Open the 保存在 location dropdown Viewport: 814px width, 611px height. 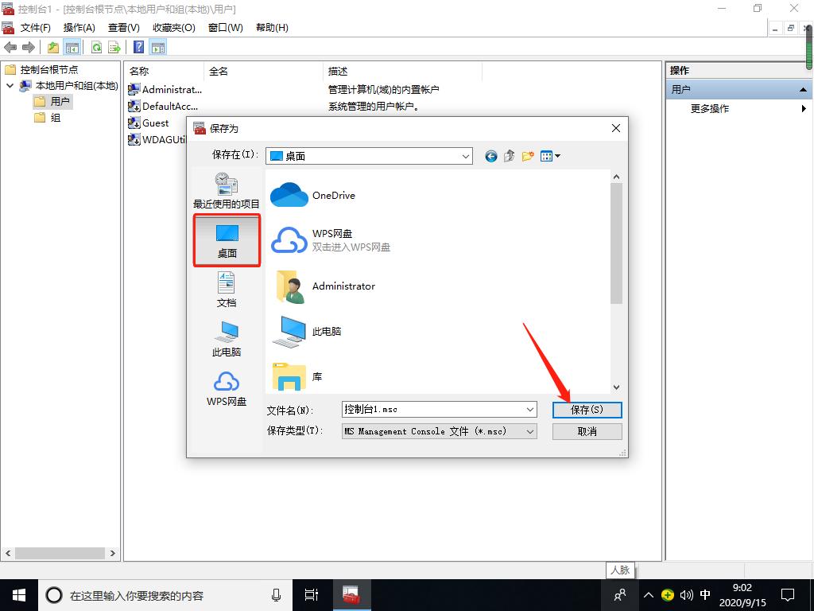pyautogui.click(x=466, y=155)
